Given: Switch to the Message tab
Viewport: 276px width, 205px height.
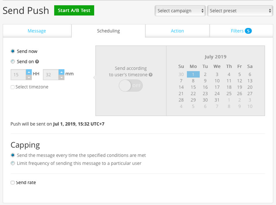Looking at the screenshot, I should point(37,31).
